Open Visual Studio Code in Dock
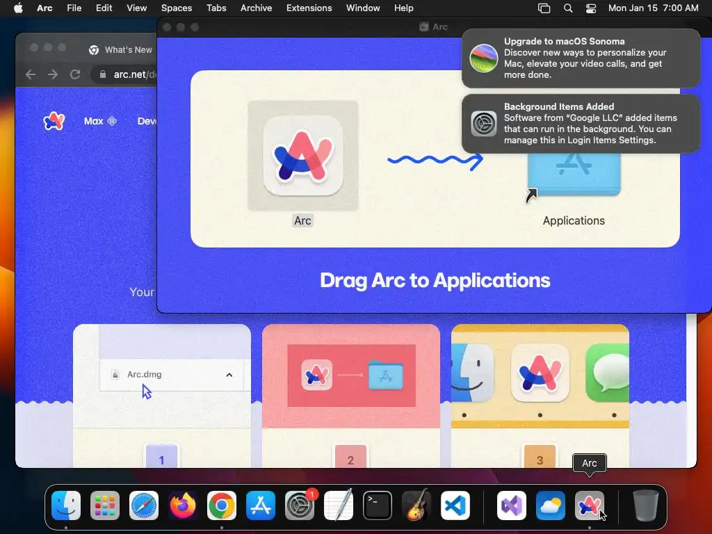This screenshot has width=712, height=534. [x=455, y=505]
